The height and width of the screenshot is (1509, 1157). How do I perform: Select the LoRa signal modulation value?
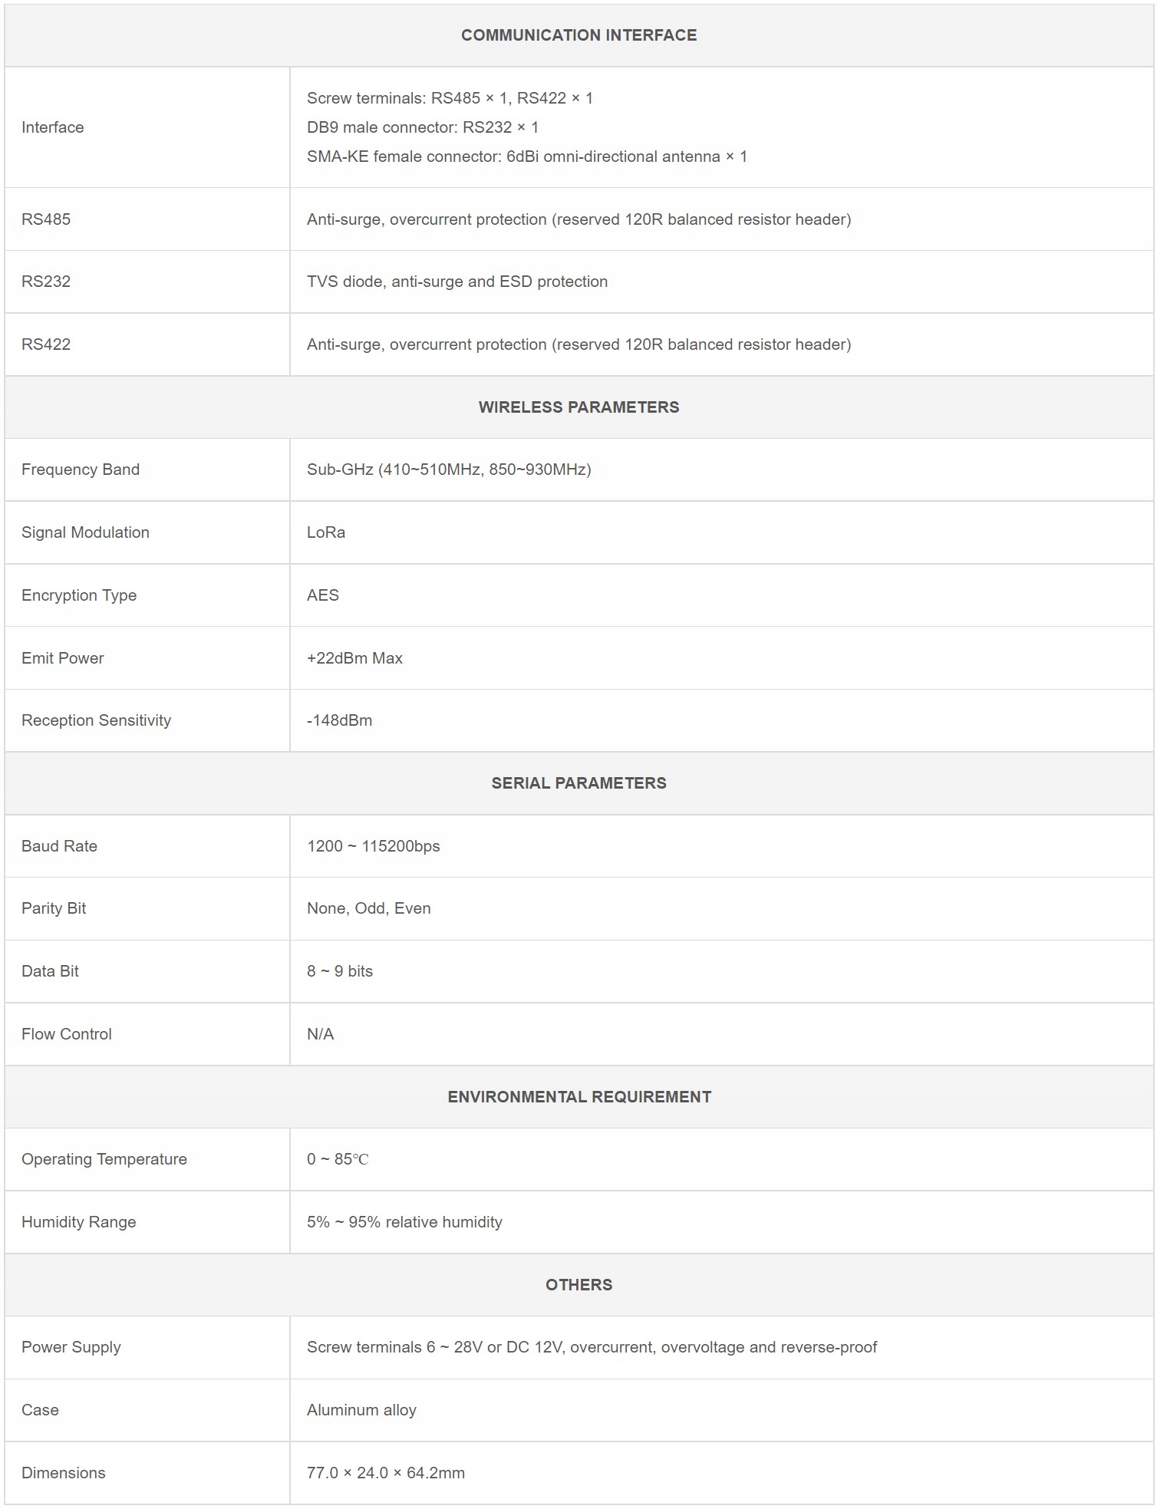(x=326, y=532)
